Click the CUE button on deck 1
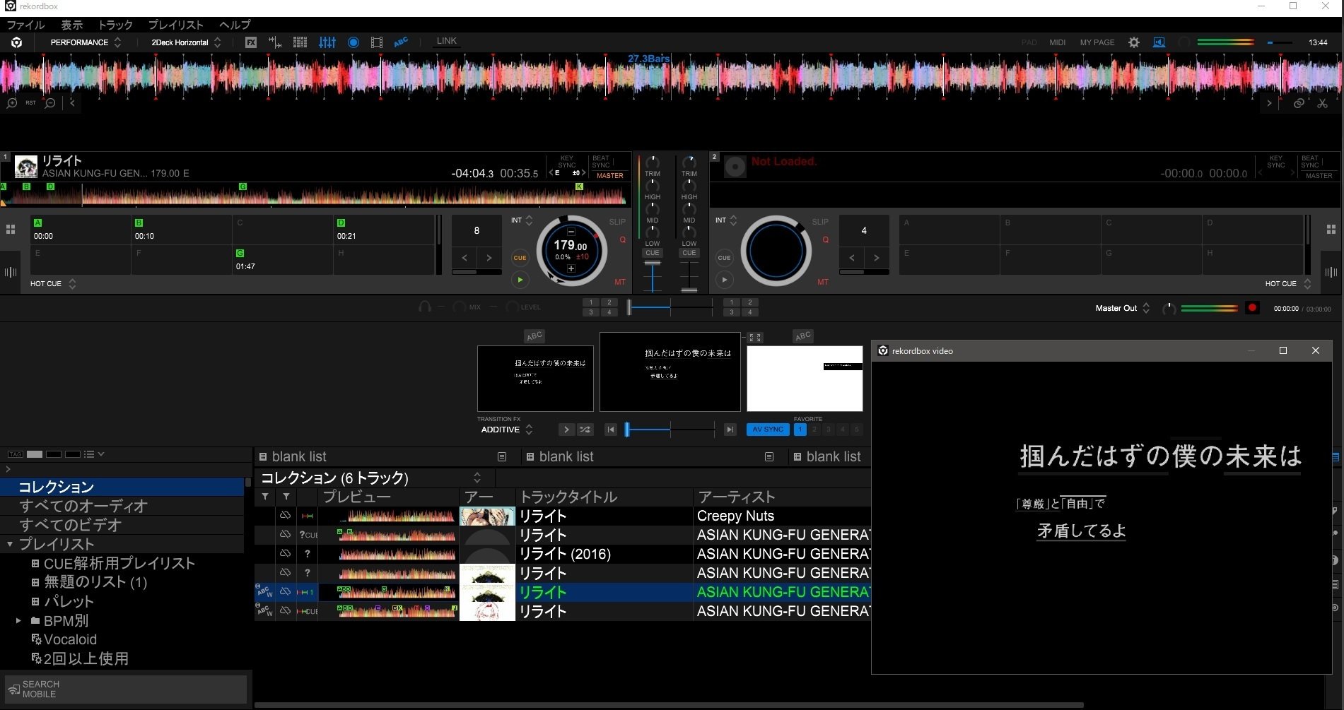 (520, 257)
